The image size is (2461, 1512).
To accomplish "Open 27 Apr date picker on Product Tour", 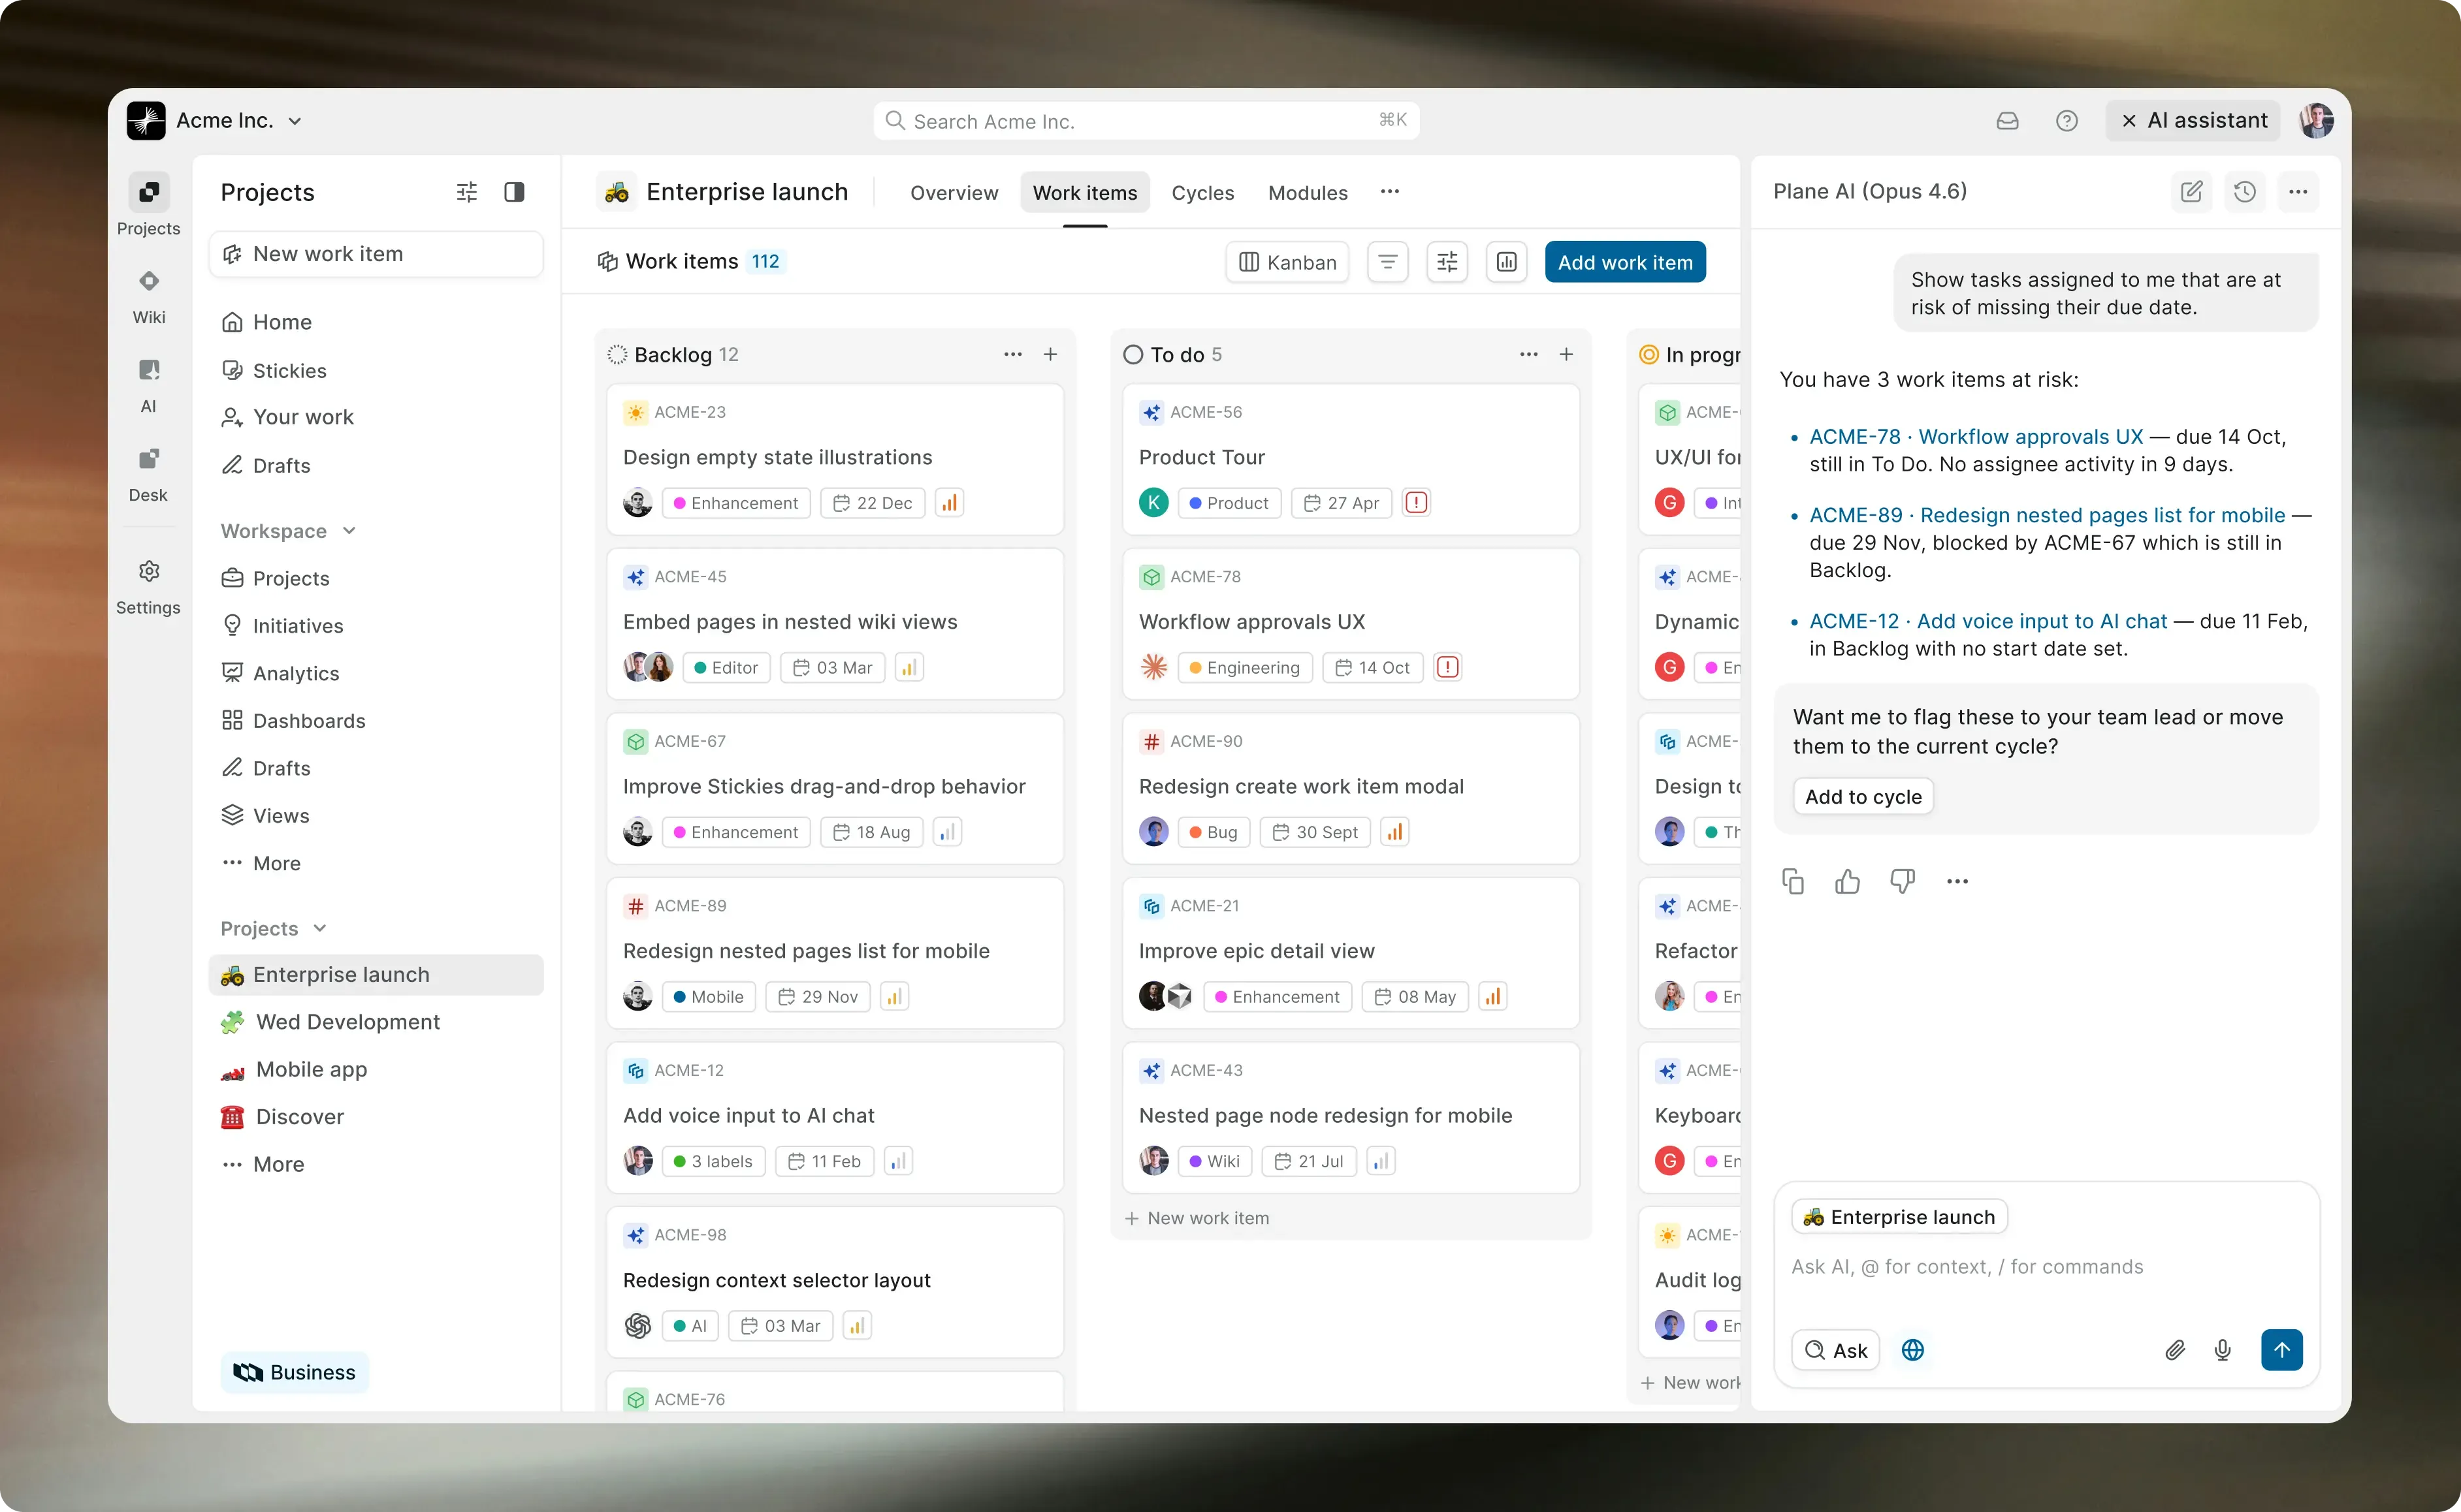I will pyautogui.click(x=1340, y=502).
